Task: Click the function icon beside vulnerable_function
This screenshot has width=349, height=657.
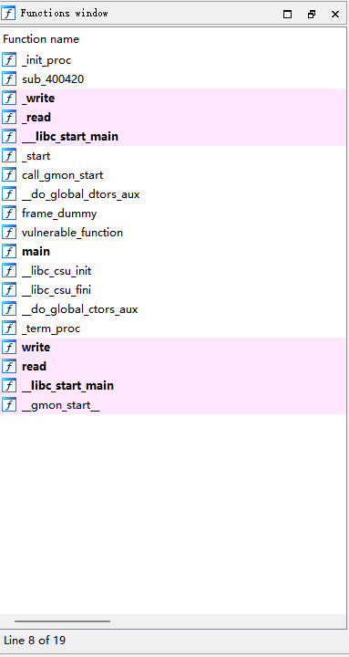Action: (x=9, y=233)
